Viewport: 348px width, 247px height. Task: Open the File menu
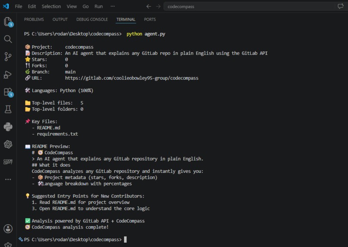[x=19, y=6]
